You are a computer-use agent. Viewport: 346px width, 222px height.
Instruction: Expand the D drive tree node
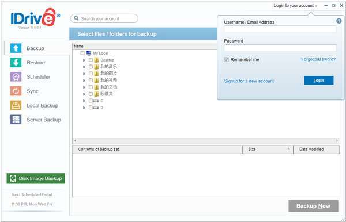coord(84,108)
